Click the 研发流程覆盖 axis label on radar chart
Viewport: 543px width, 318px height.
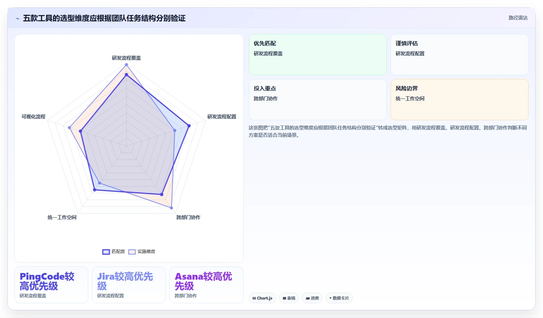[x=126, y=58]
